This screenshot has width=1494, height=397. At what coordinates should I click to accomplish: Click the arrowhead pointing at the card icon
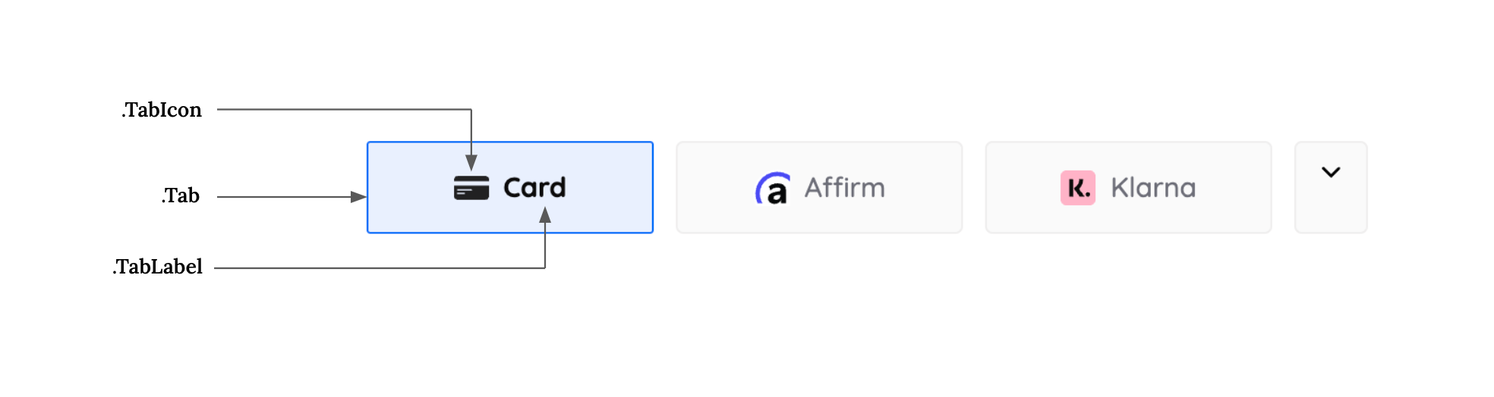click(x=471, y=163)
